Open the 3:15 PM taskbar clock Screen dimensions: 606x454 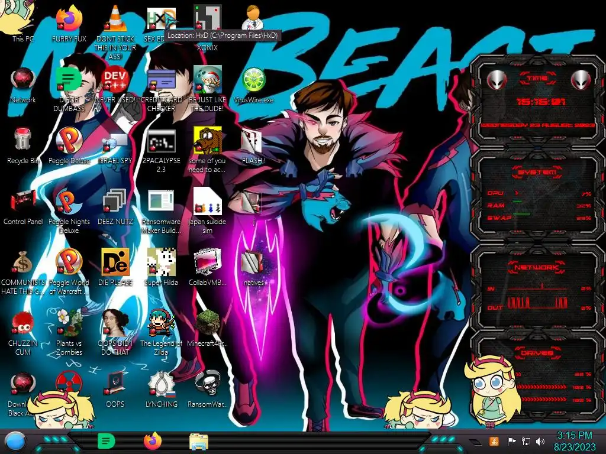(574, 441)
